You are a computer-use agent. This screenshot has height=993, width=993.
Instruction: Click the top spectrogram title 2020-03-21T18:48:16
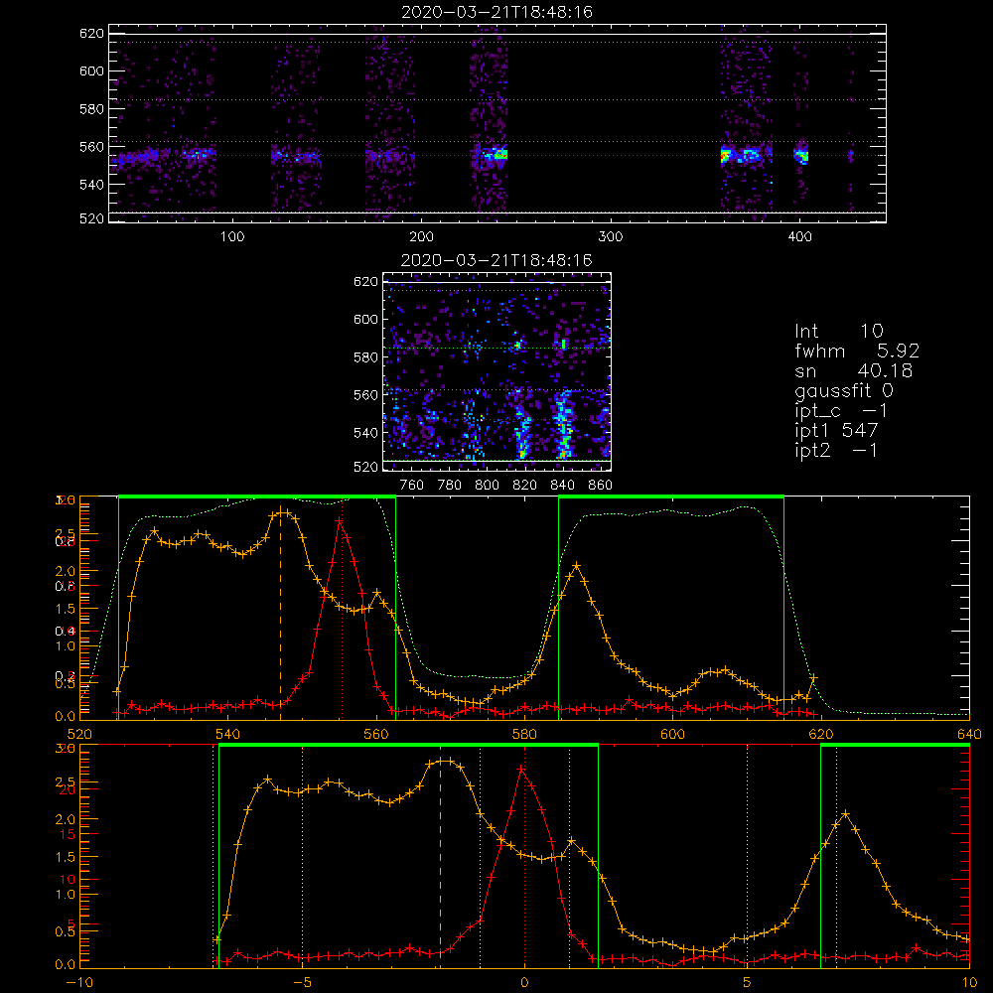pos(497,12)
